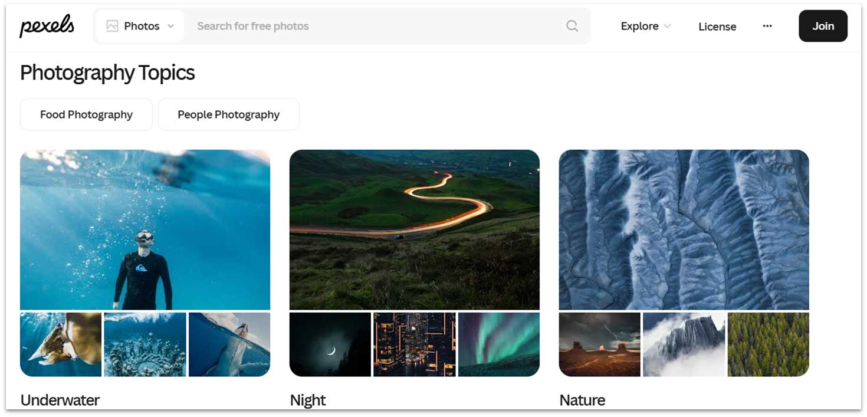The width and height of the screenshot is (867, 417).
Task: Click the photo icon in media selector
Action: pyautogui.click(x=112, y=26)
